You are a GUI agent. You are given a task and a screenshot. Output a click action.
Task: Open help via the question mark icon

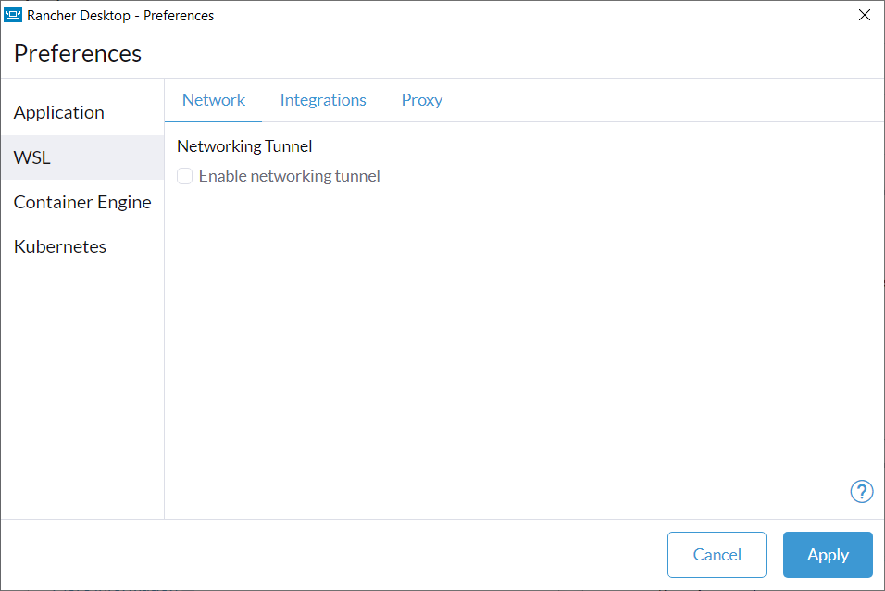click(x=861, y=492)
